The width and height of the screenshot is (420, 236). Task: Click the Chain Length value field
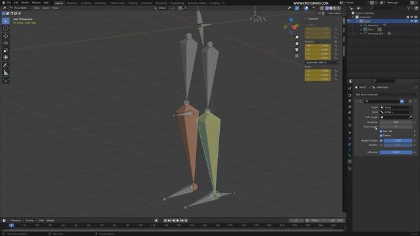pyautogui.click(x=396, y=127)
